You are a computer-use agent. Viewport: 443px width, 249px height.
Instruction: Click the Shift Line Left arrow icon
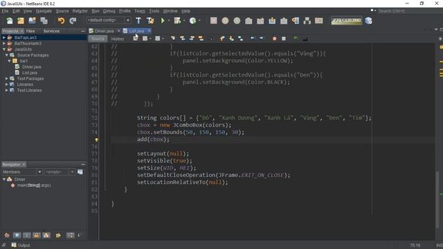252,39
